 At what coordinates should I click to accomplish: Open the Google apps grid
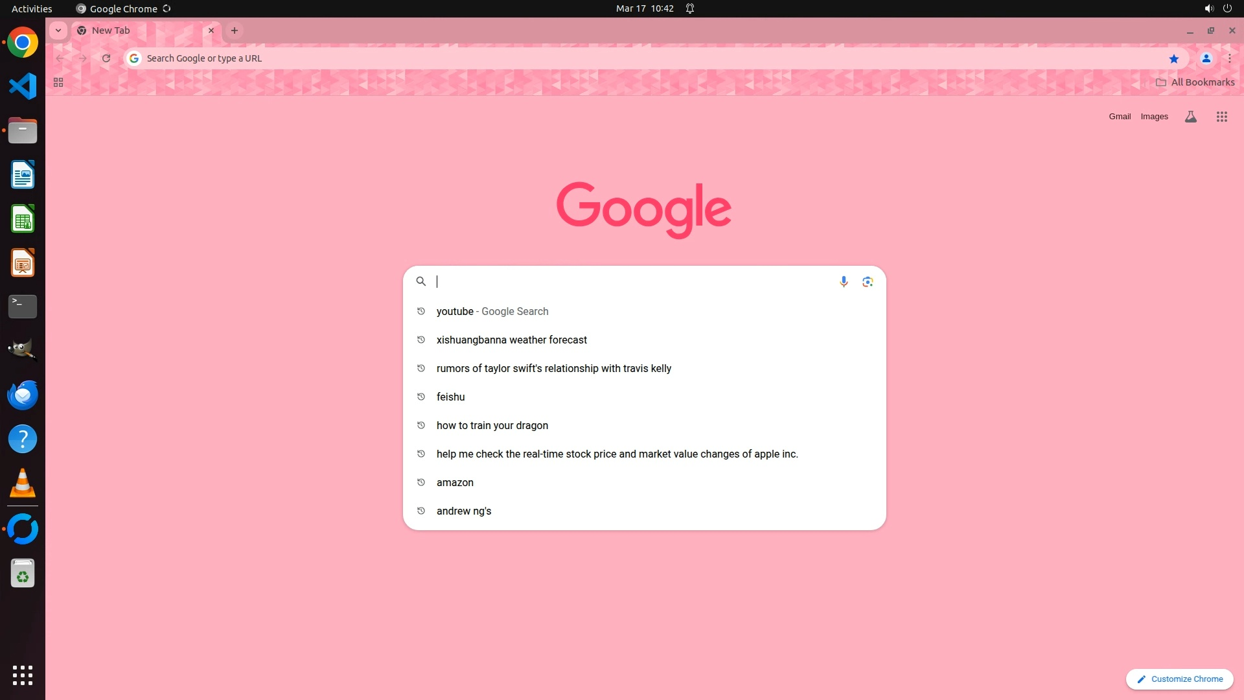coord(1221,117)
